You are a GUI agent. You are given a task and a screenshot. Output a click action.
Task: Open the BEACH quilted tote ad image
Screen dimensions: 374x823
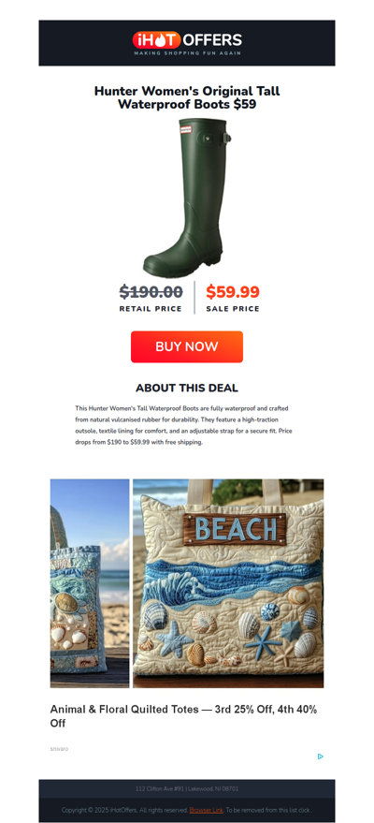pyautogui.click(x=228, y=583)
